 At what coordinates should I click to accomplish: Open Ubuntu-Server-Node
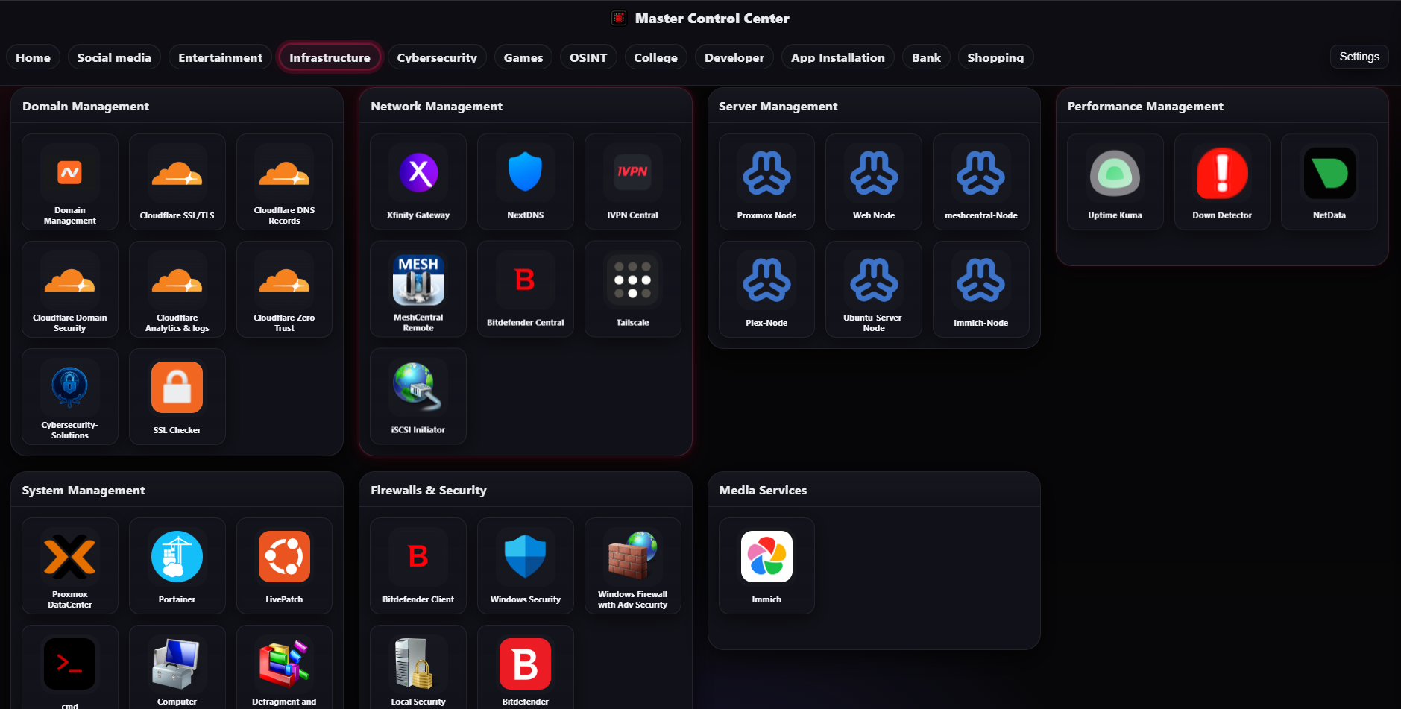(x=874, y=289)
